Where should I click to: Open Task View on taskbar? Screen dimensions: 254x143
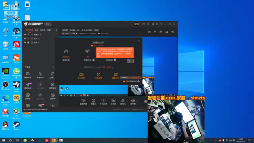click(x=18, y=140)
